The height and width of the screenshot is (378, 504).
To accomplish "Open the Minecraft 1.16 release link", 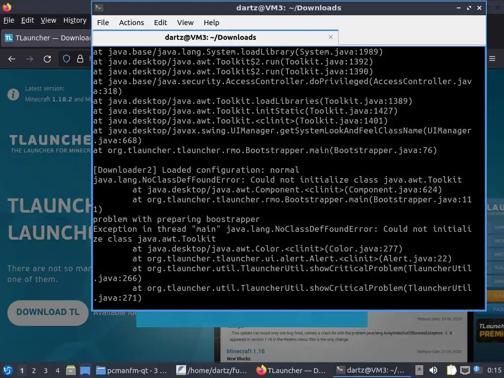I will (246, 351).
